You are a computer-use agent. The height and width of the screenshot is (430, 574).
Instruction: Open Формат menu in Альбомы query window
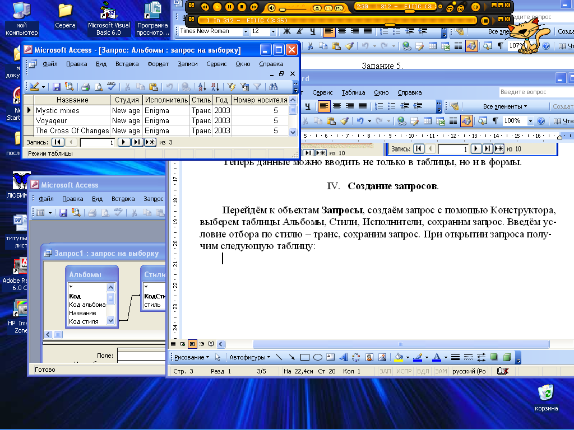[158, 64]
